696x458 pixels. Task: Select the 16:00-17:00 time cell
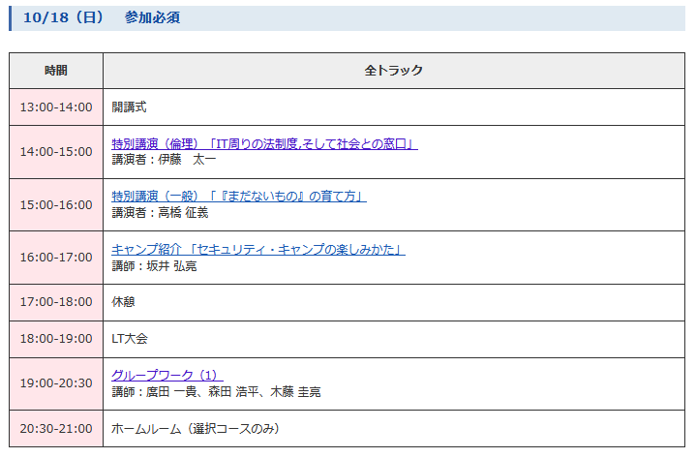(56, 258)
